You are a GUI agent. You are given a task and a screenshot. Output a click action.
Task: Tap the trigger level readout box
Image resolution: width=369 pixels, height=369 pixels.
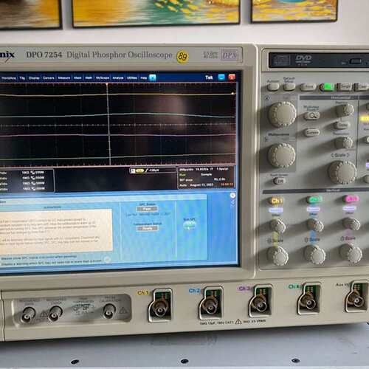pyautogui.click(x=153, y=170)
